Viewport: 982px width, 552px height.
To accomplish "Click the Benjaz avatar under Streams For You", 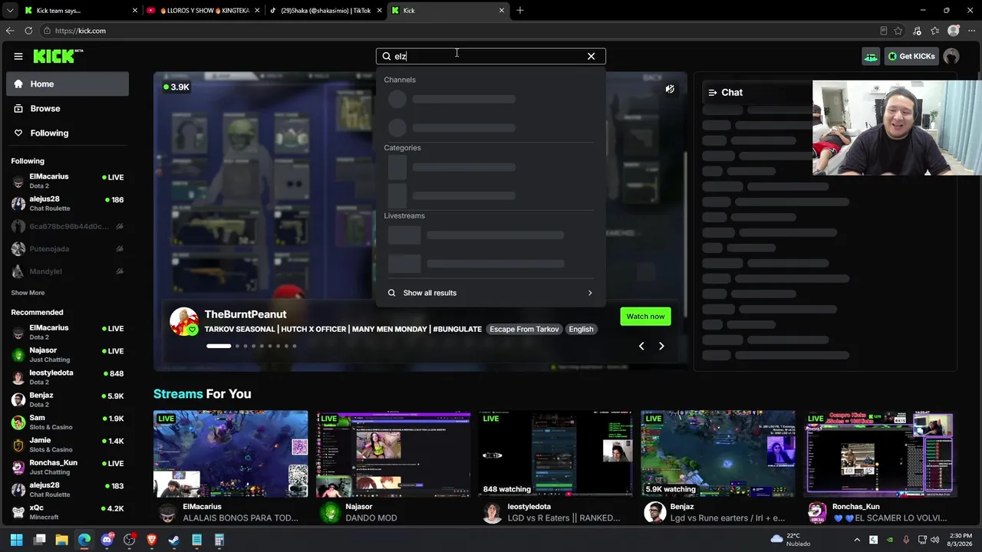I will pyautogui.click(x=654, y=512).
